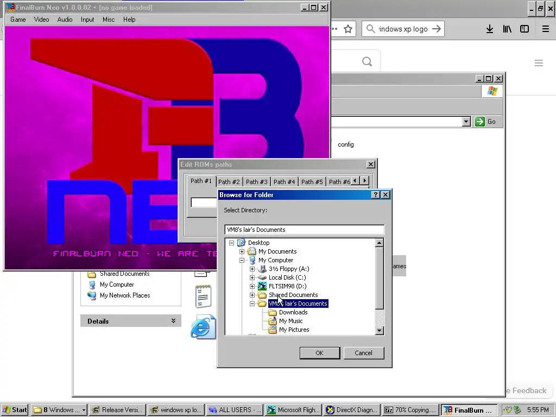Switch to the Path #6 tab

(339, 181)
